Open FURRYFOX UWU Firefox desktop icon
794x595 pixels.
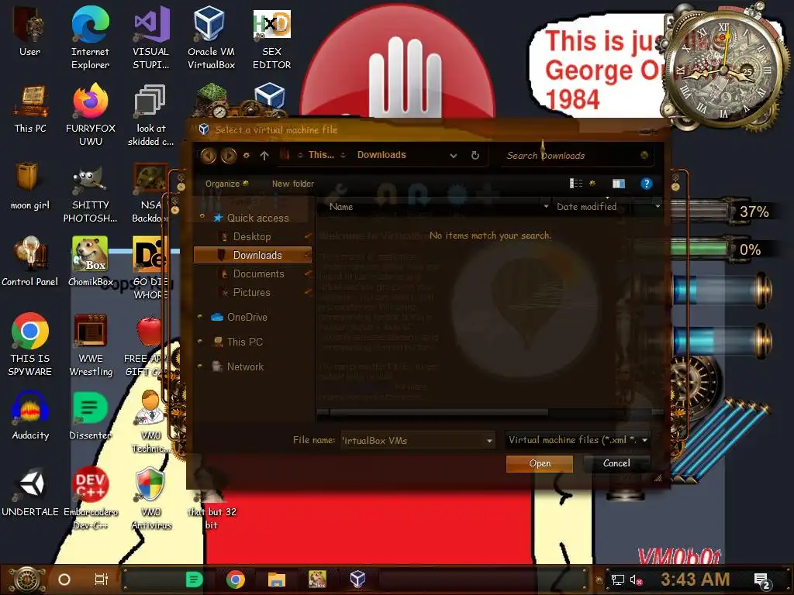(90, 115)
